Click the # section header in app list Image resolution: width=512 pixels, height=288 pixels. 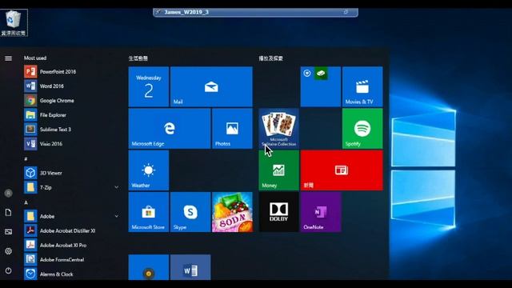(26, 158)
